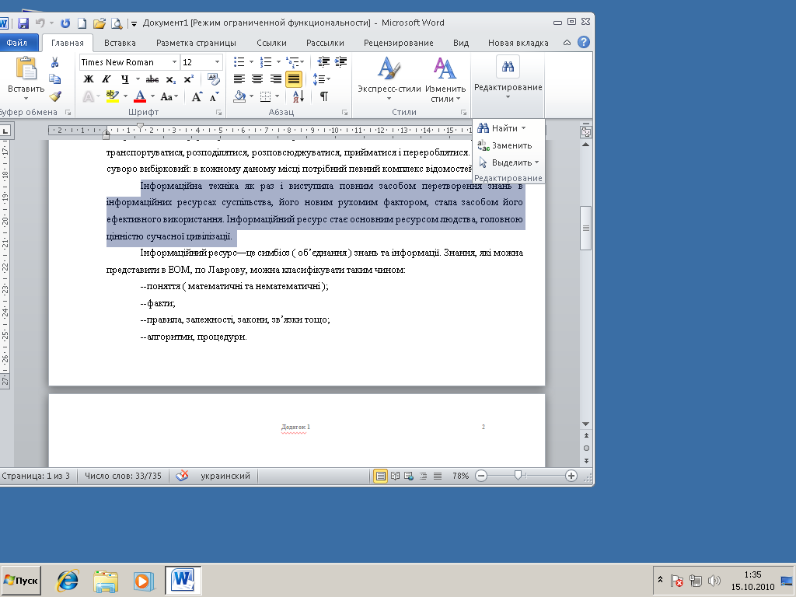This screenshot has height=597, width=796.
Task: Show paragraph marks (¶)
Action: (x=324, y=96)
